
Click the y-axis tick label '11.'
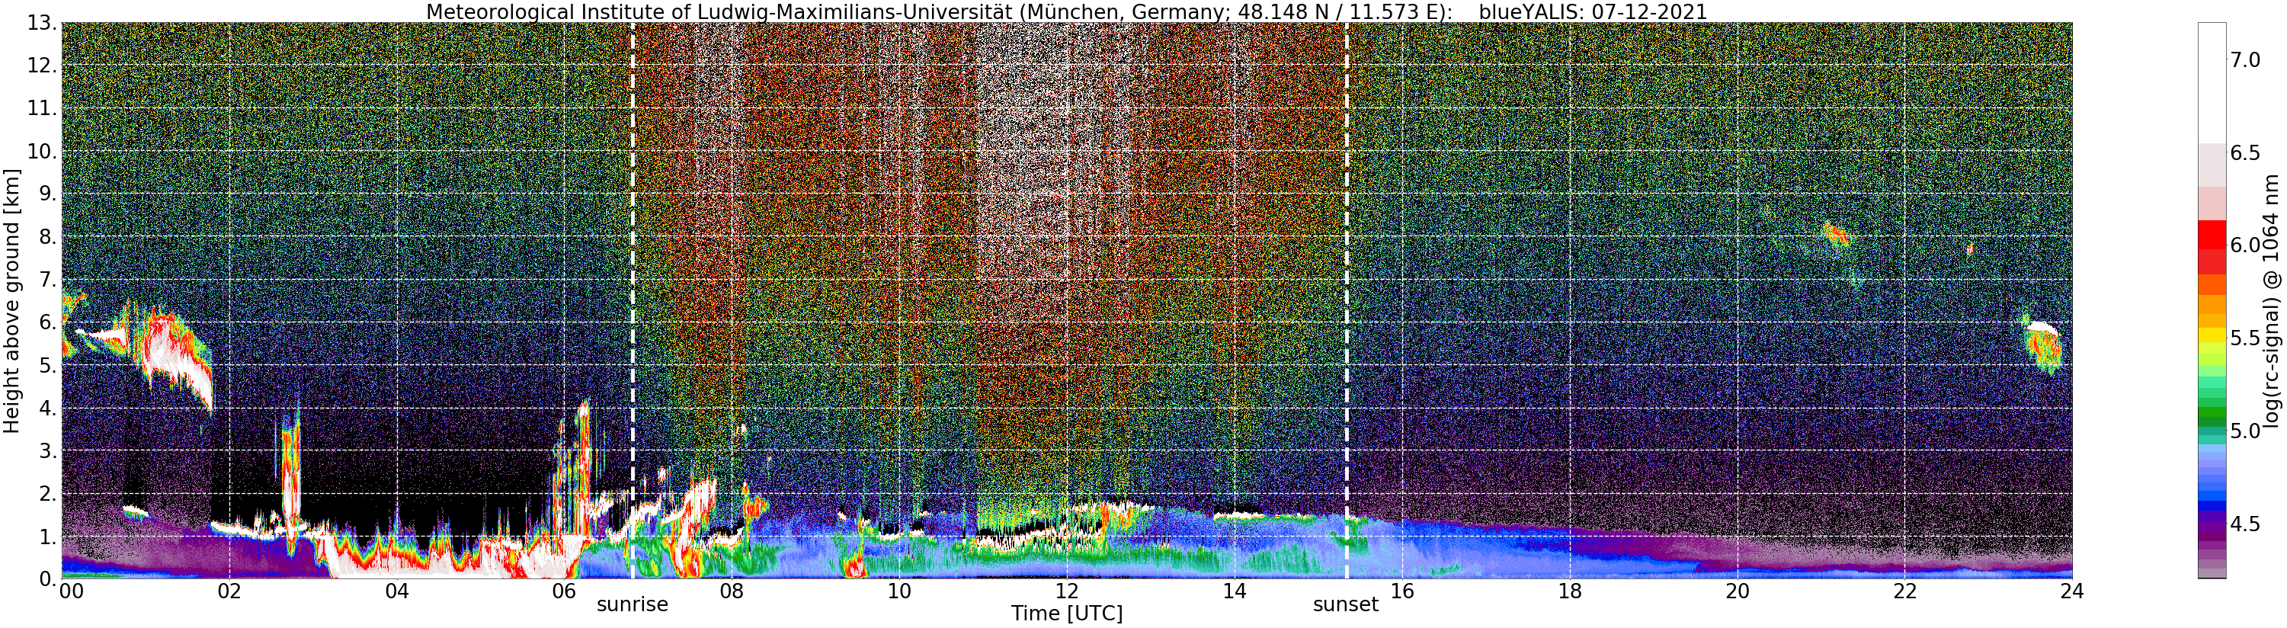[42, 109]
